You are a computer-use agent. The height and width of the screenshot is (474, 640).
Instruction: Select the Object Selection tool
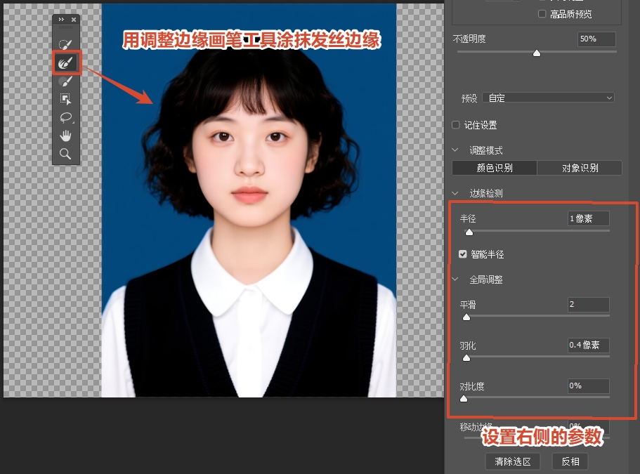[x=65, y=99]
